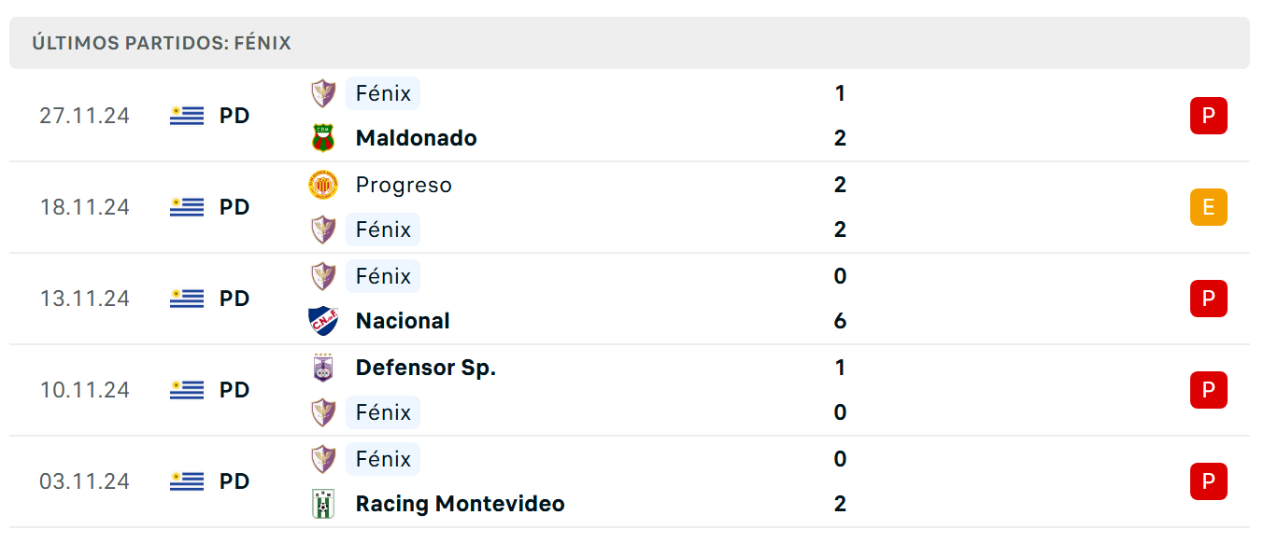Click red P badge for Nacional match
1264x543 pixels.
coord(1209,299)
